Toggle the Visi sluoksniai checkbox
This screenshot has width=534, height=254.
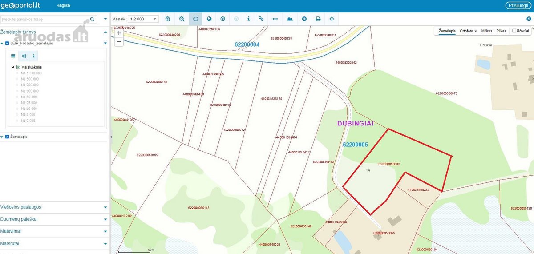[x=18, y=67]
